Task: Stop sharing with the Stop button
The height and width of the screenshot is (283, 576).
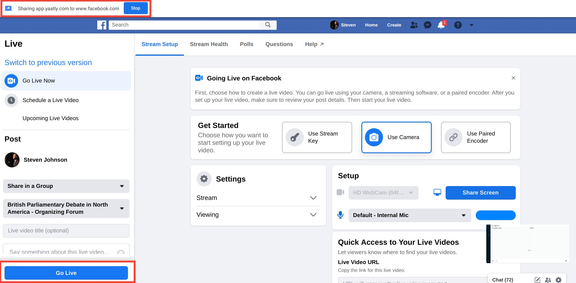Action: [135, 8]
